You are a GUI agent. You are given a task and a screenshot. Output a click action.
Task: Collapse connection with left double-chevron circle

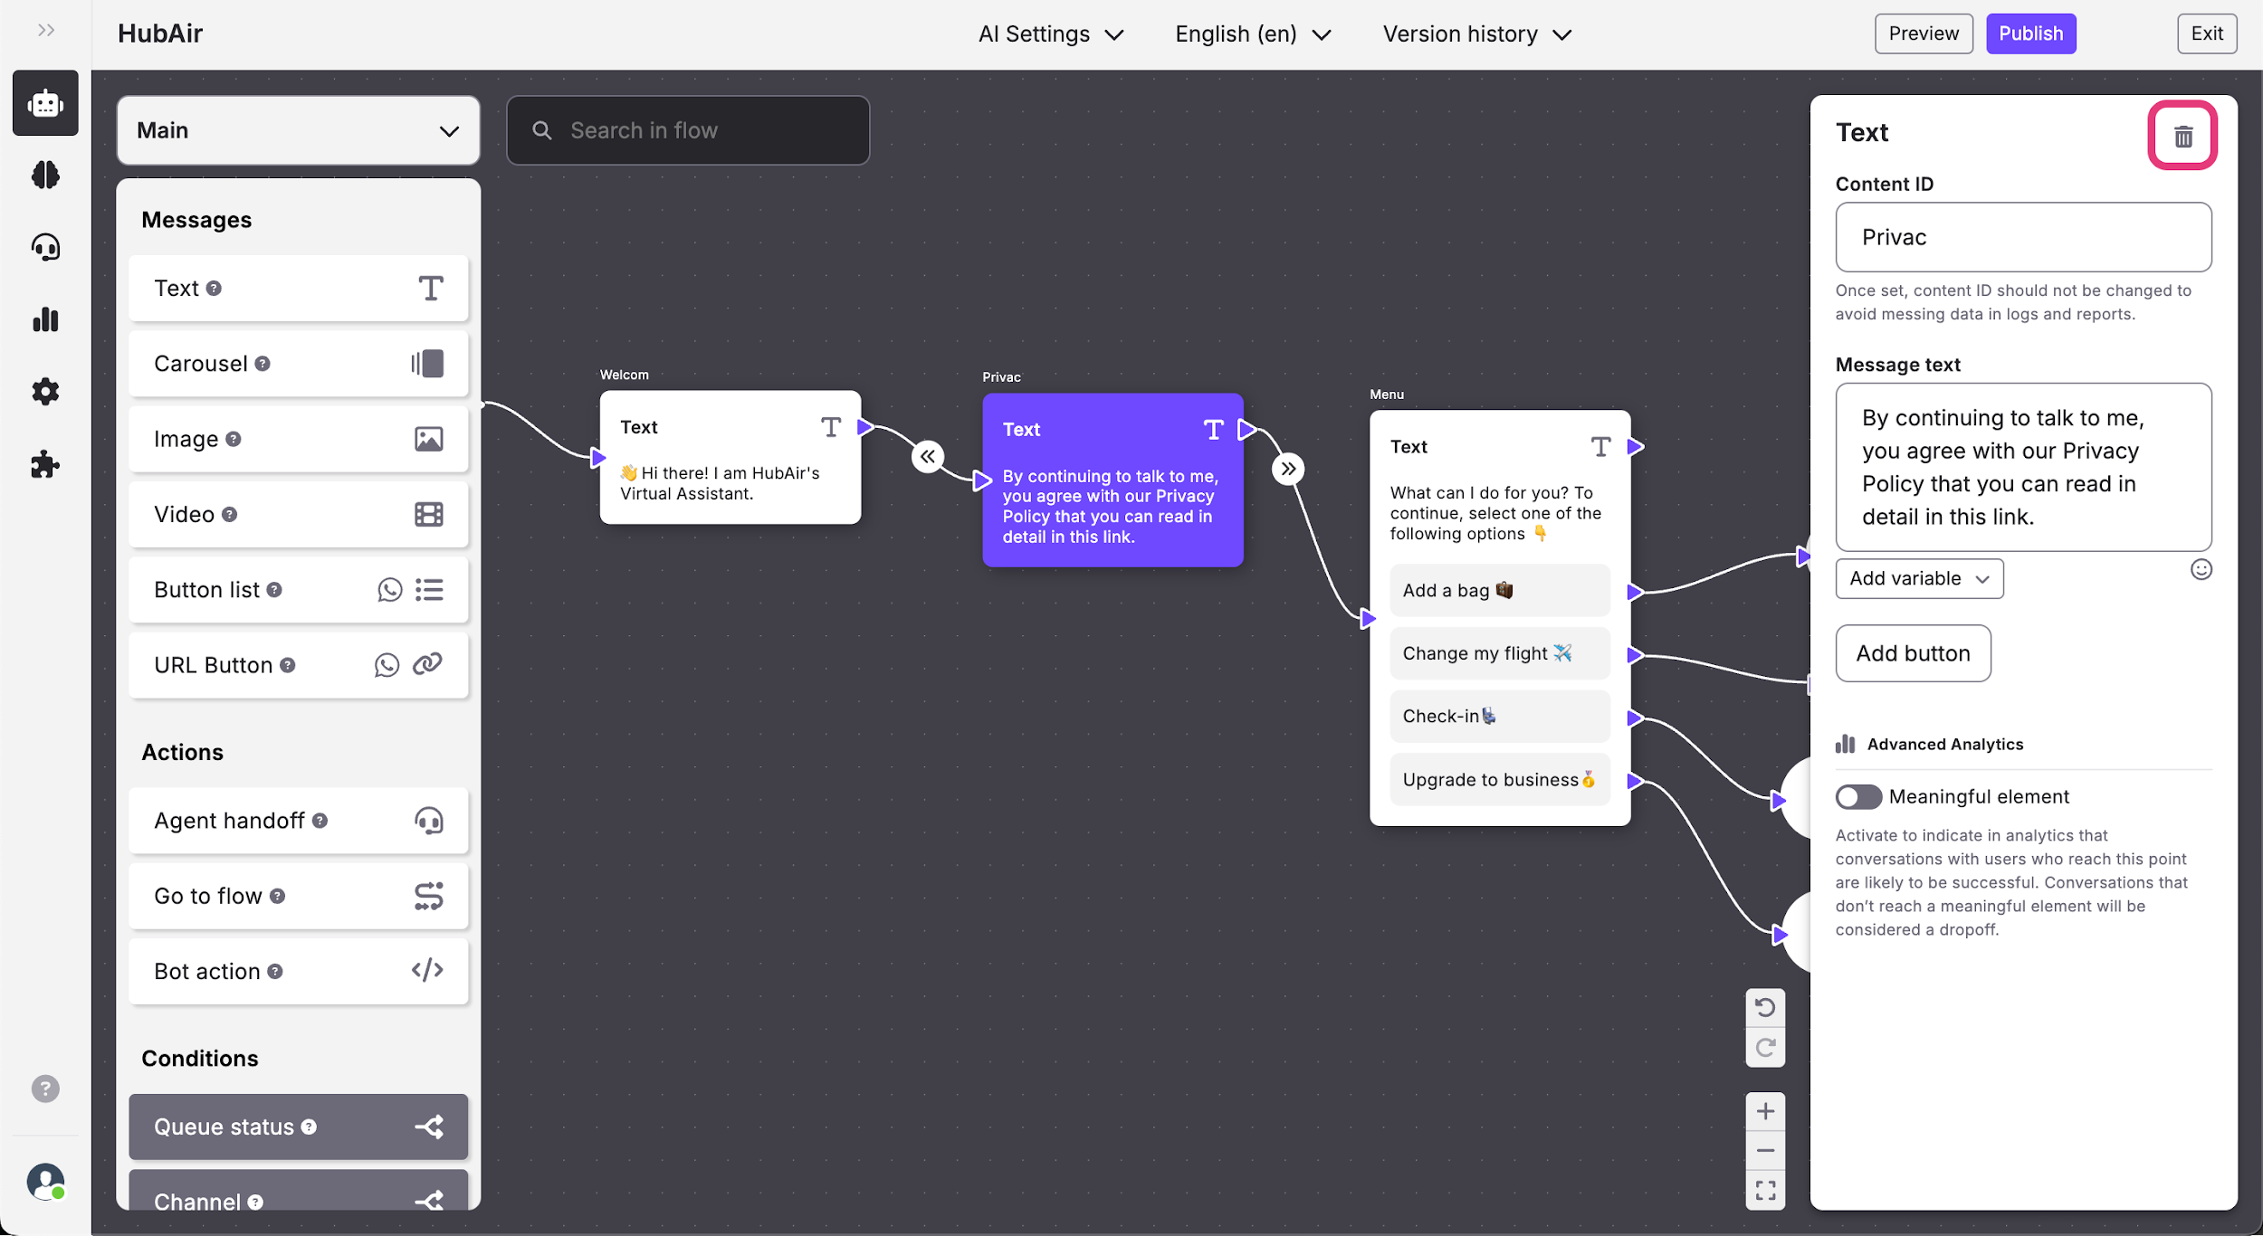[x=928, y=457]
